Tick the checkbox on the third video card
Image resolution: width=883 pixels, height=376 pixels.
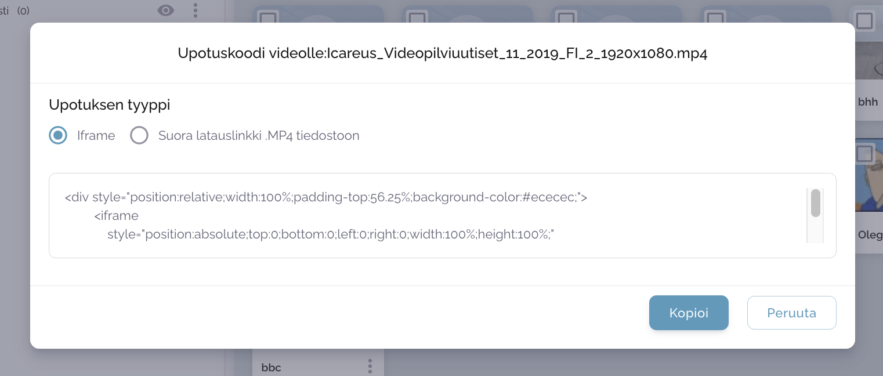(x=566, y=19)
